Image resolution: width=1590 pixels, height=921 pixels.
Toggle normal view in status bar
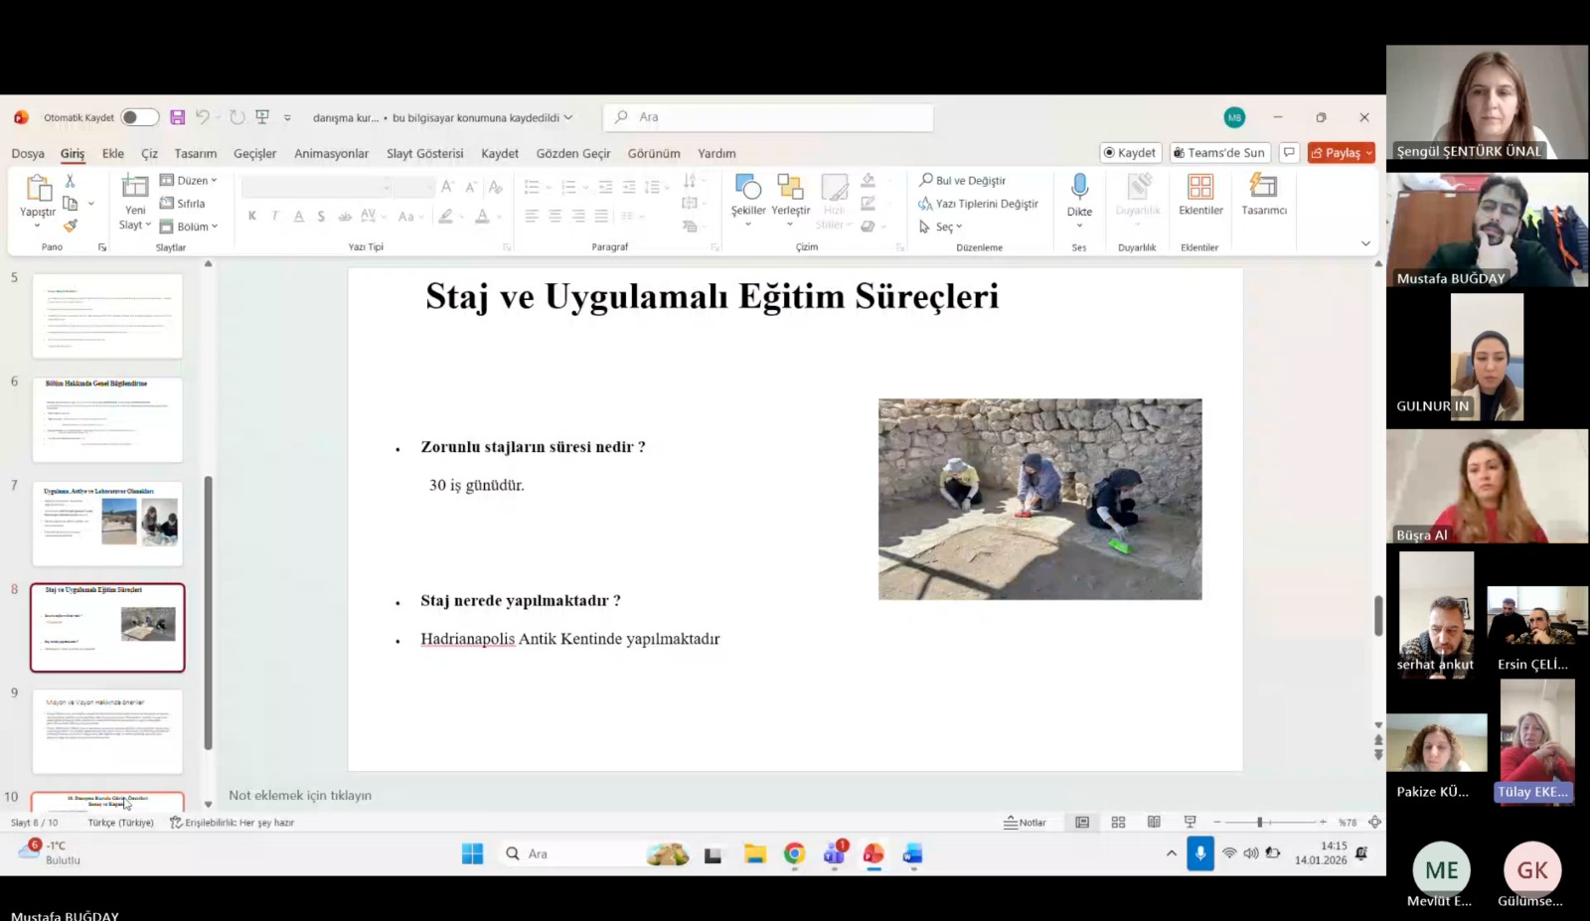pyautogui.click(x=1082, y=823)
